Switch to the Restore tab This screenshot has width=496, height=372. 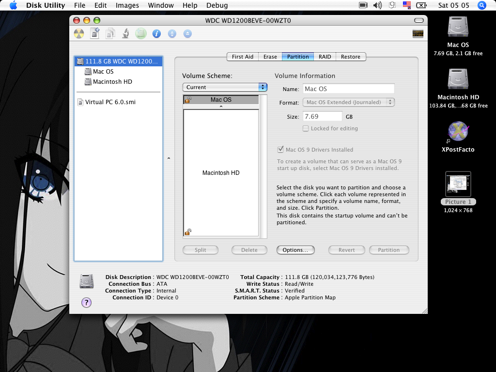[351, 57]
